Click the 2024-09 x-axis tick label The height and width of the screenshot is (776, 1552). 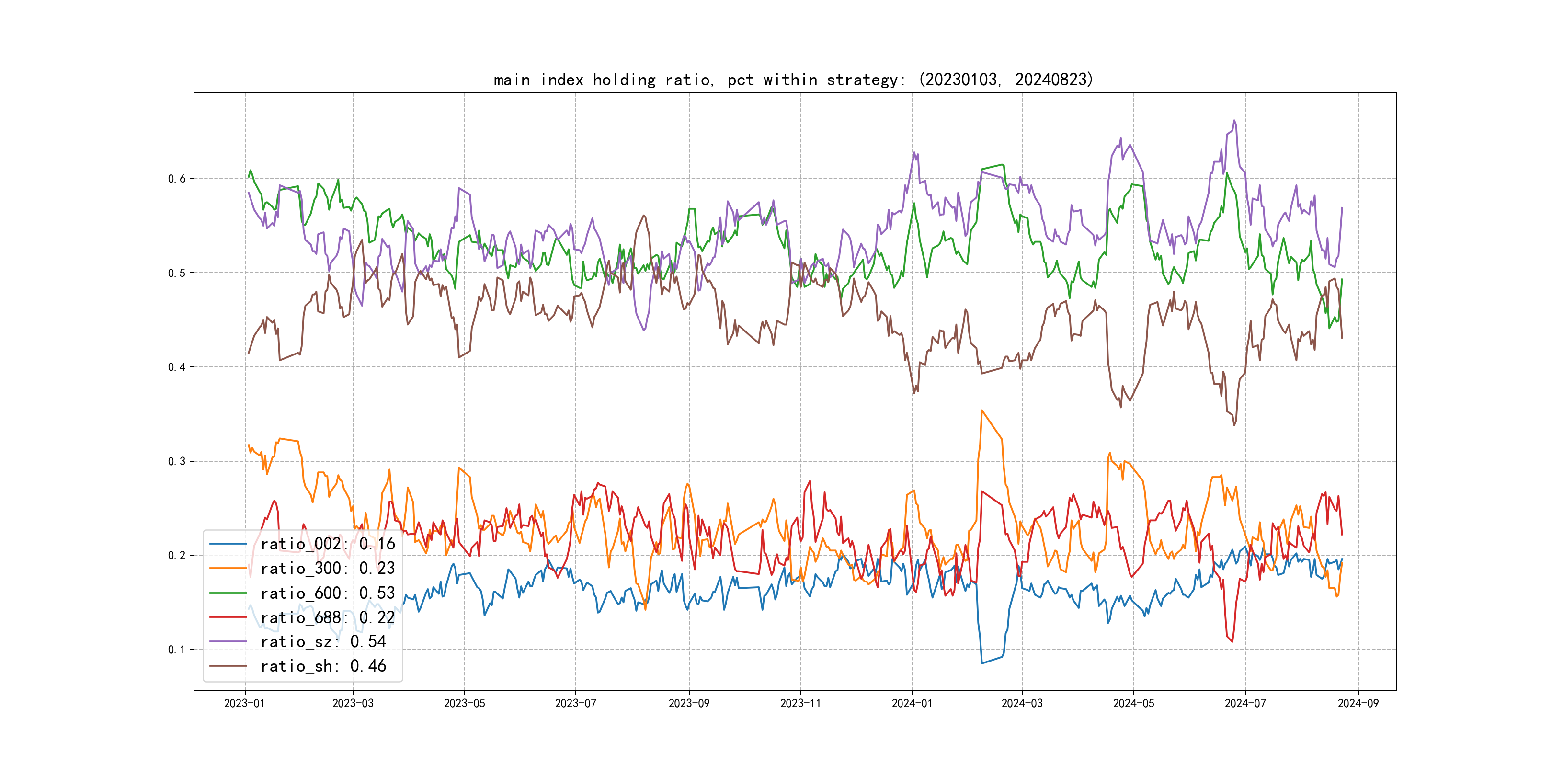click(x=1358, y=703)
